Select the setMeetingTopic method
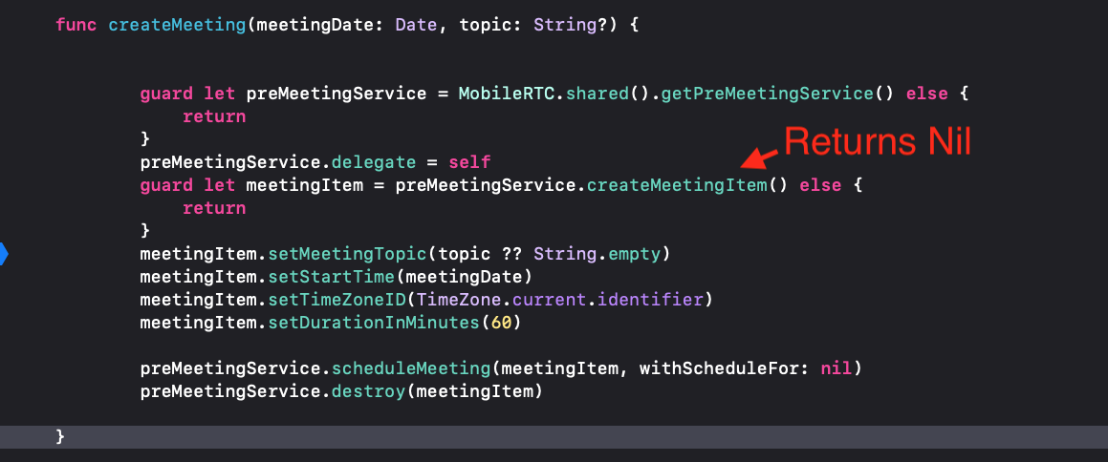1108x462 pixels. point(348,254)
